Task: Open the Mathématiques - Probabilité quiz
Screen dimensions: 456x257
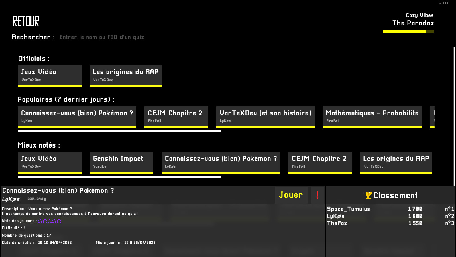Action: [372, 117]
